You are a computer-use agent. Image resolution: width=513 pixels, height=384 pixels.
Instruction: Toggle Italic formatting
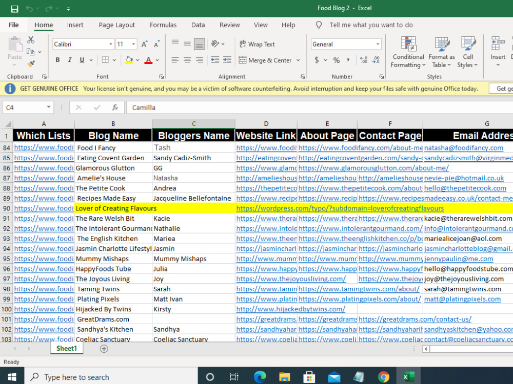(70, 60)
